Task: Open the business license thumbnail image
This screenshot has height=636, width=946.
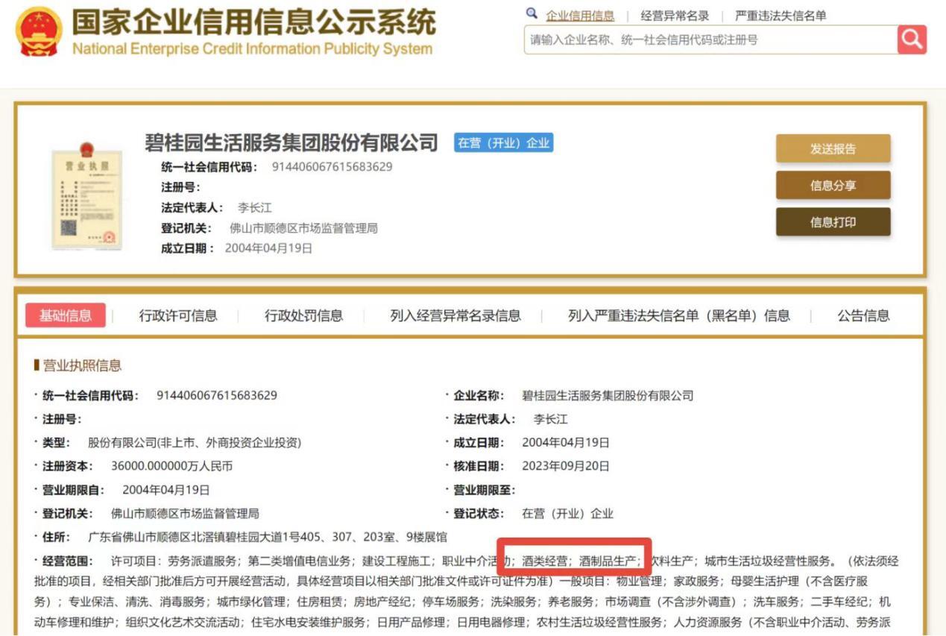Action: [x=86, y=195]
